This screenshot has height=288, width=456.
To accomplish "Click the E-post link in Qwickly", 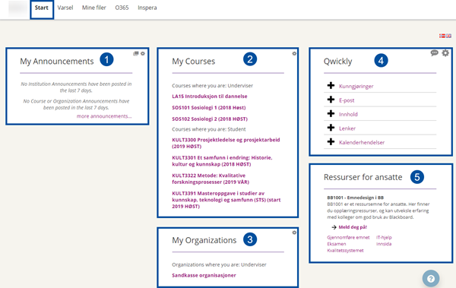I will click(347, 100).
